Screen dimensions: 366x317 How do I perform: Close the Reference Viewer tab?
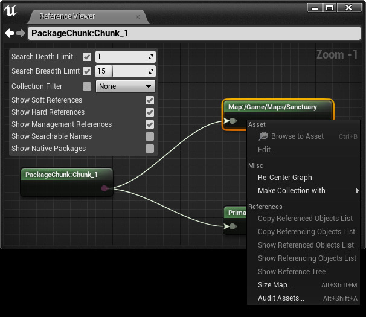click(138, 16)
